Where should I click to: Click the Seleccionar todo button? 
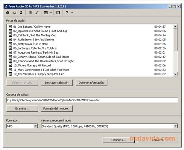(22, 82)
